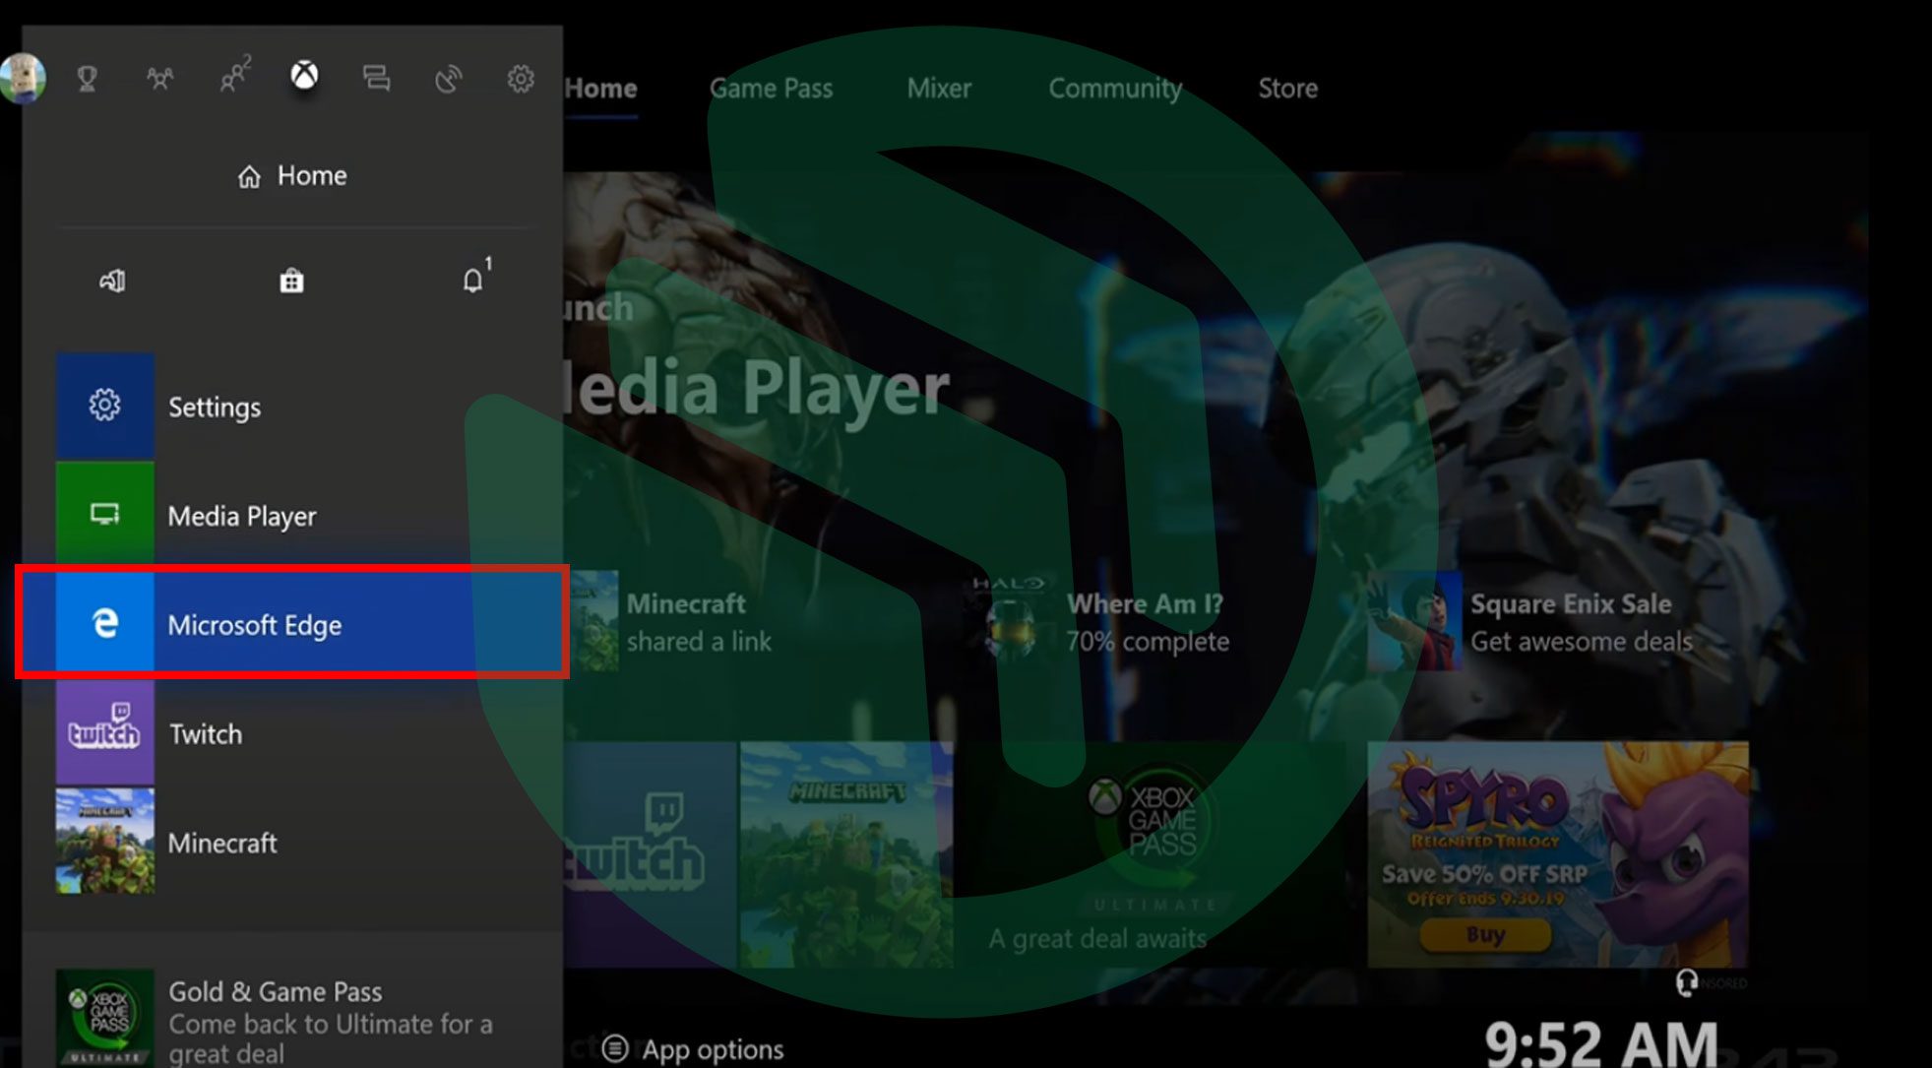The width and height of the screenshot is (1932, 1068).
Task: Launch Twitch from the recent list
Action: (291, 733)
